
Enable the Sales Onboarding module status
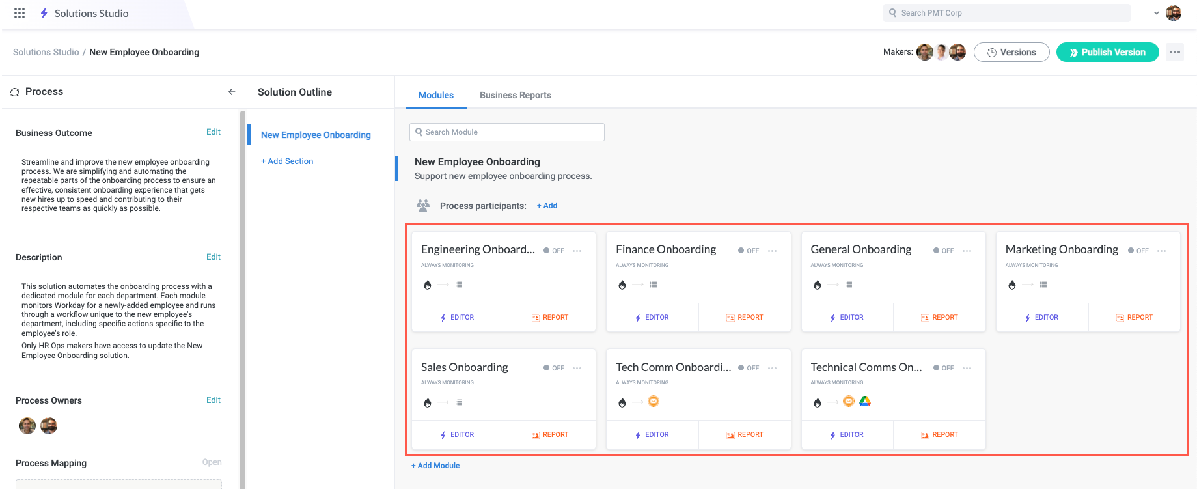[x=554, y=368]
